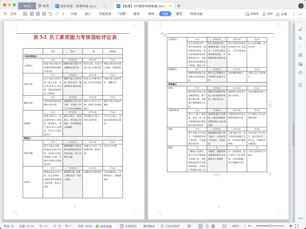Image resolution: width=306 pixels, height=229 pixels.
Task: Click the 协作 collaboration button
Action: coord(267,14)
